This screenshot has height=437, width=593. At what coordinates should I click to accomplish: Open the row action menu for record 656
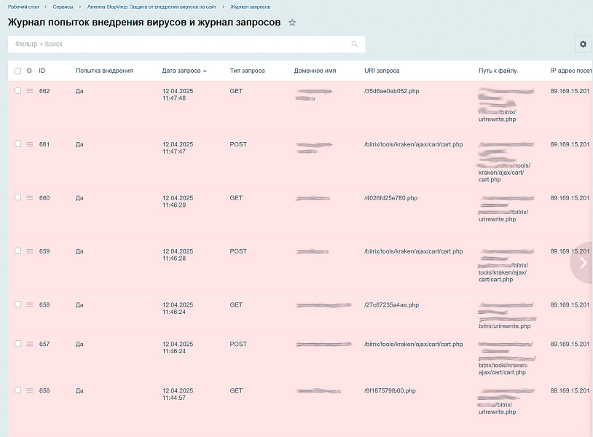(x=28, y=390)
